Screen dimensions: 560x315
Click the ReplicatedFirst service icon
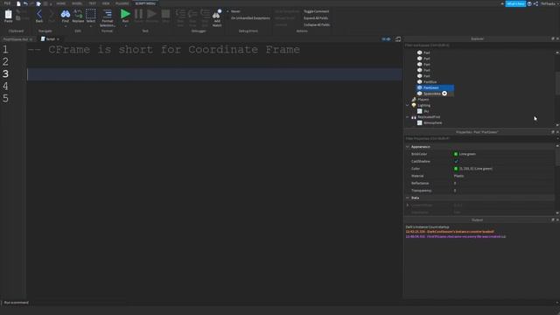[414, 117]
